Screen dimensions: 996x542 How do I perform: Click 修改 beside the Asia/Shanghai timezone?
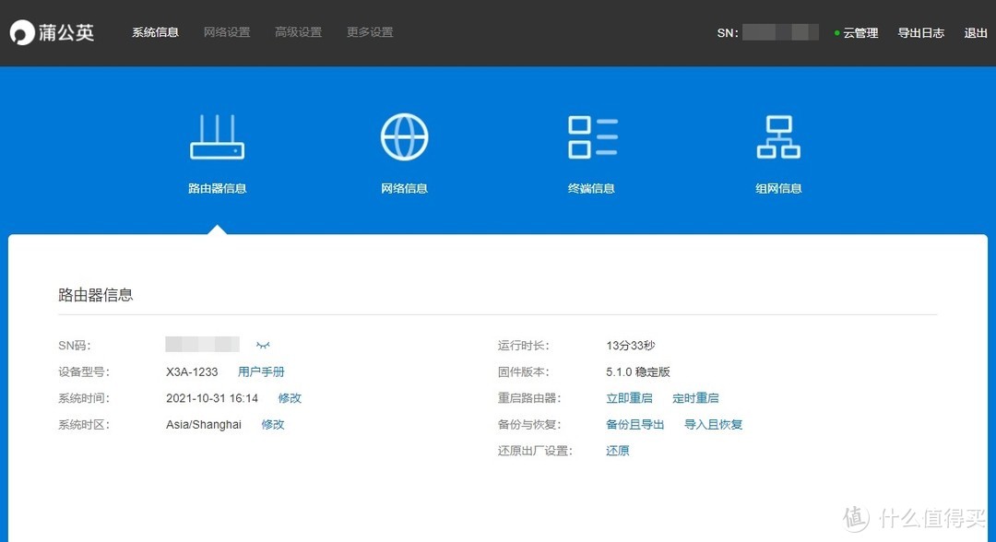[273, 425]
